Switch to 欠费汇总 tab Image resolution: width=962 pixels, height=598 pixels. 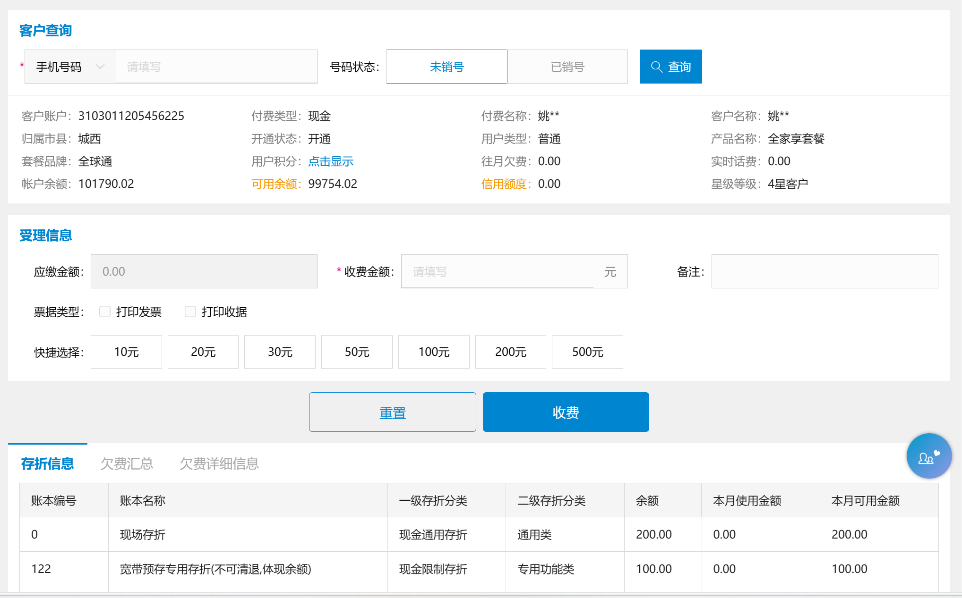(127, 463)
